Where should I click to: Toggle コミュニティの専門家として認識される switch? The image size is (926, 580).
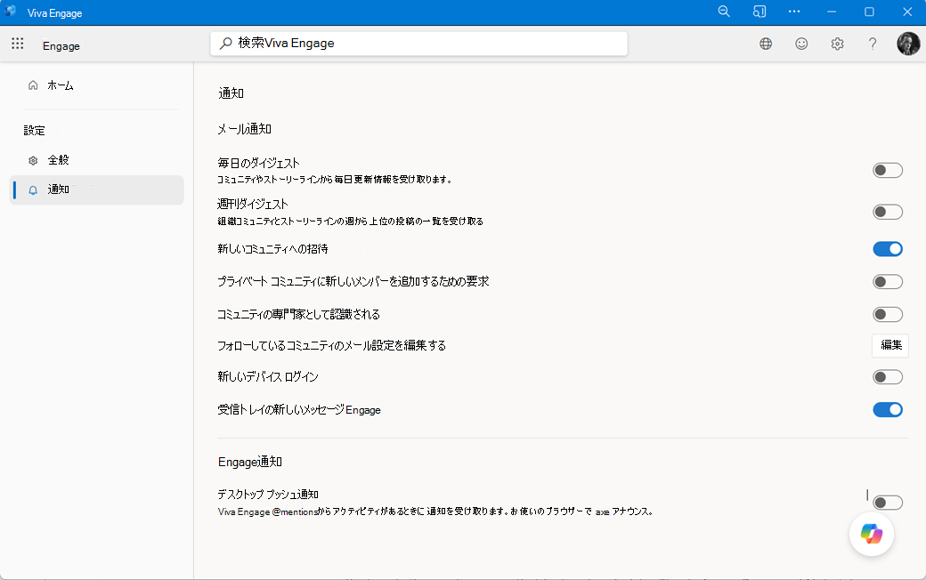(888, 315)
